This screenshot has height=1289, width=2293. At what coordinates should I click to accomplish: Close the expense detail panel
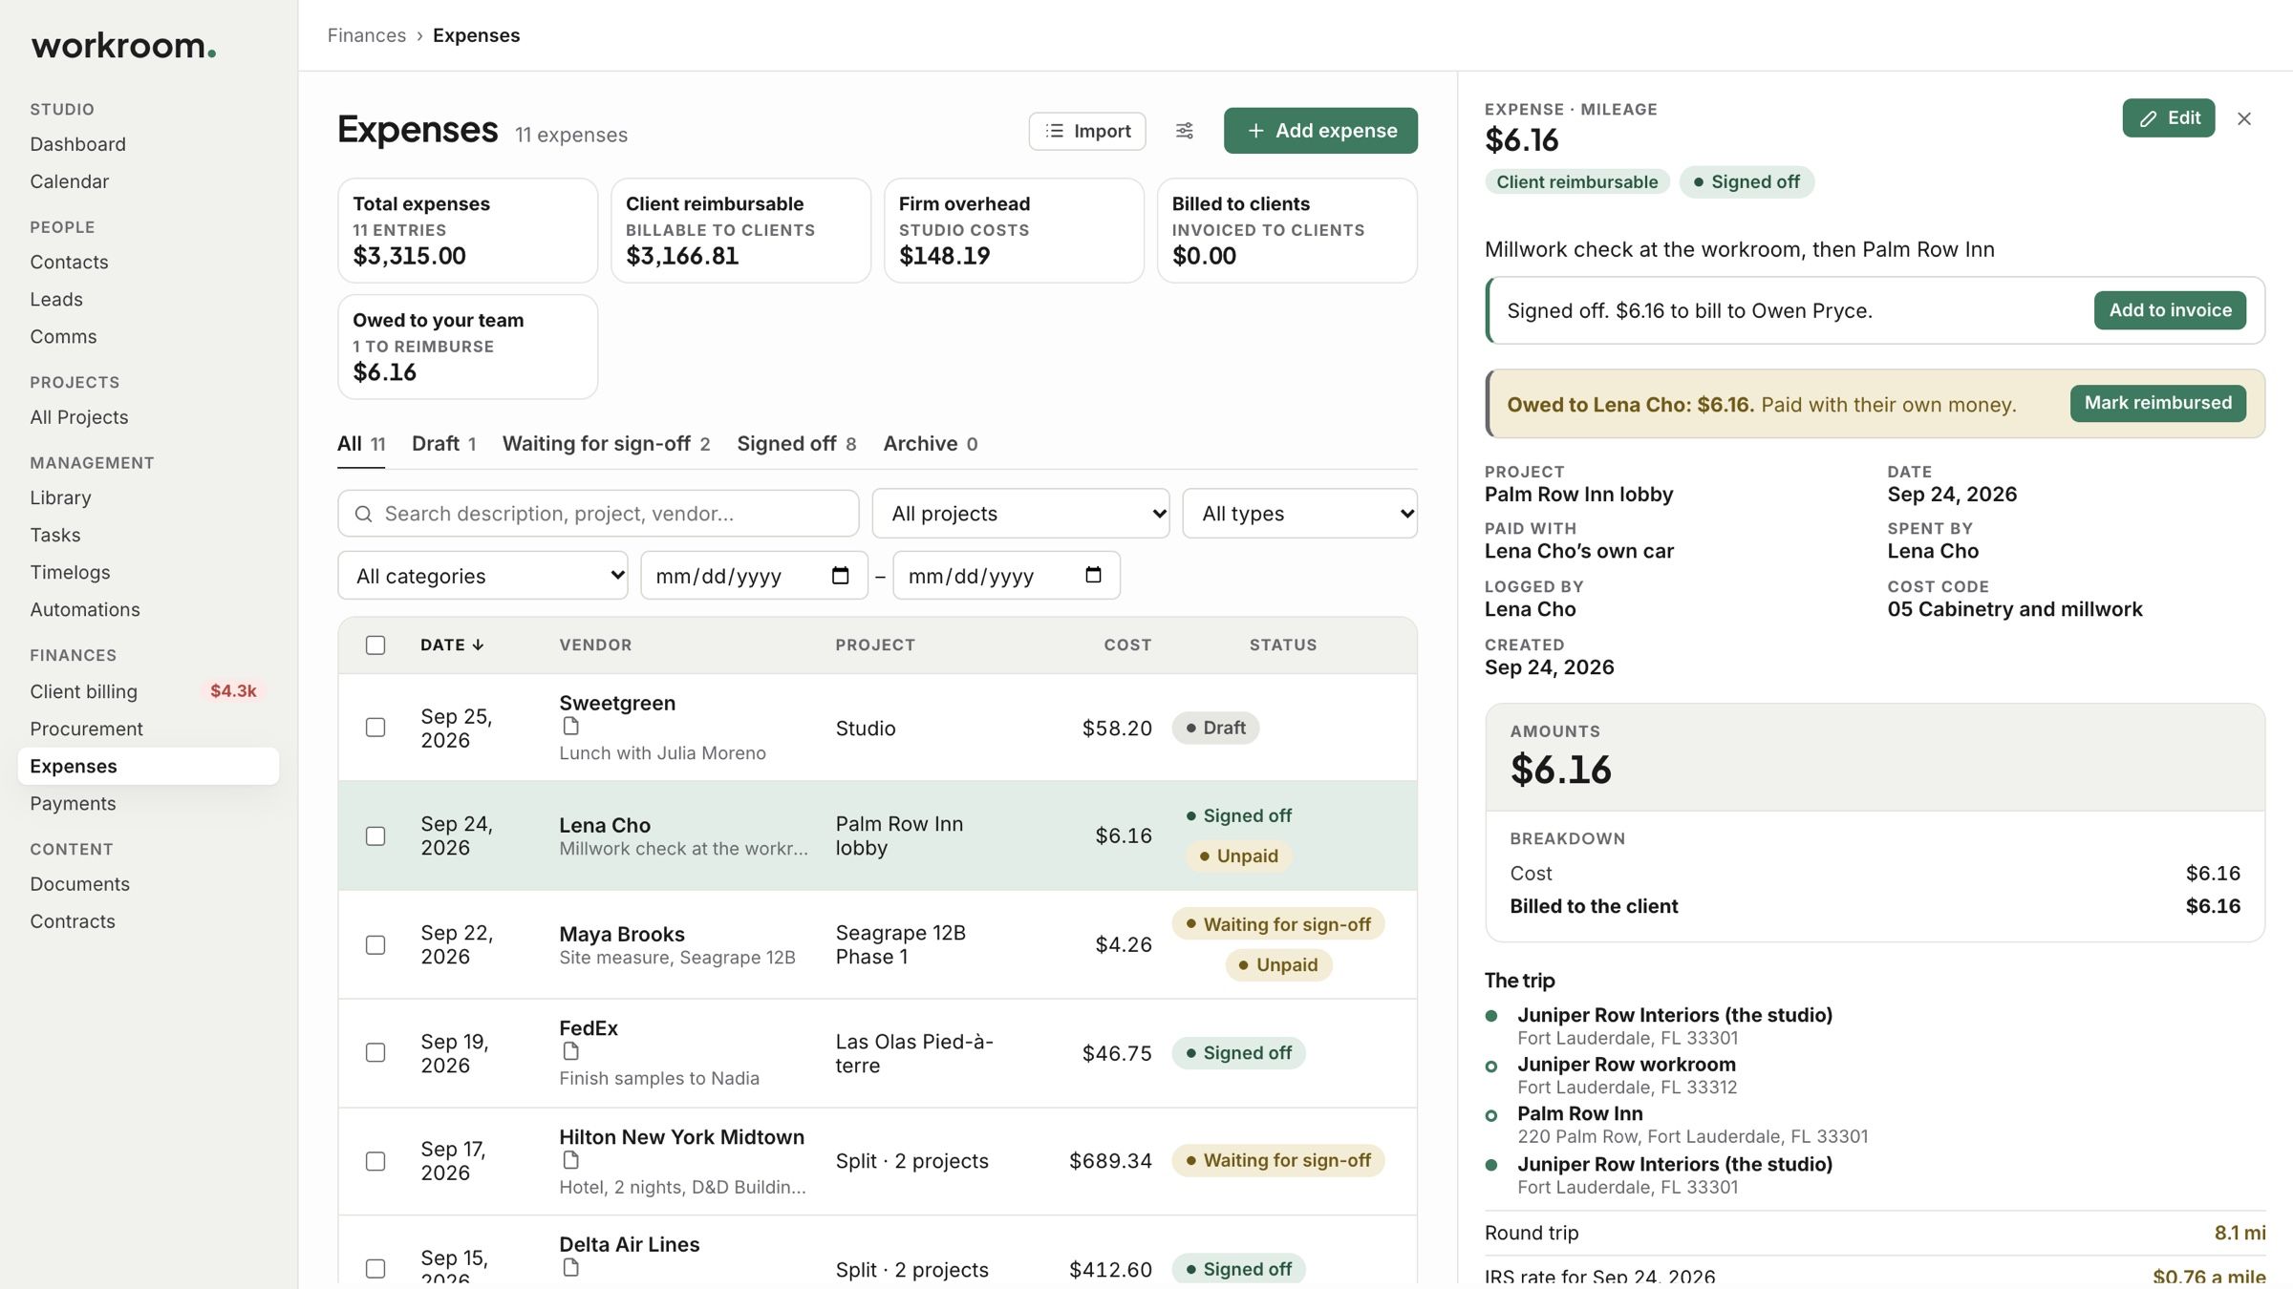coord(2244,118)
